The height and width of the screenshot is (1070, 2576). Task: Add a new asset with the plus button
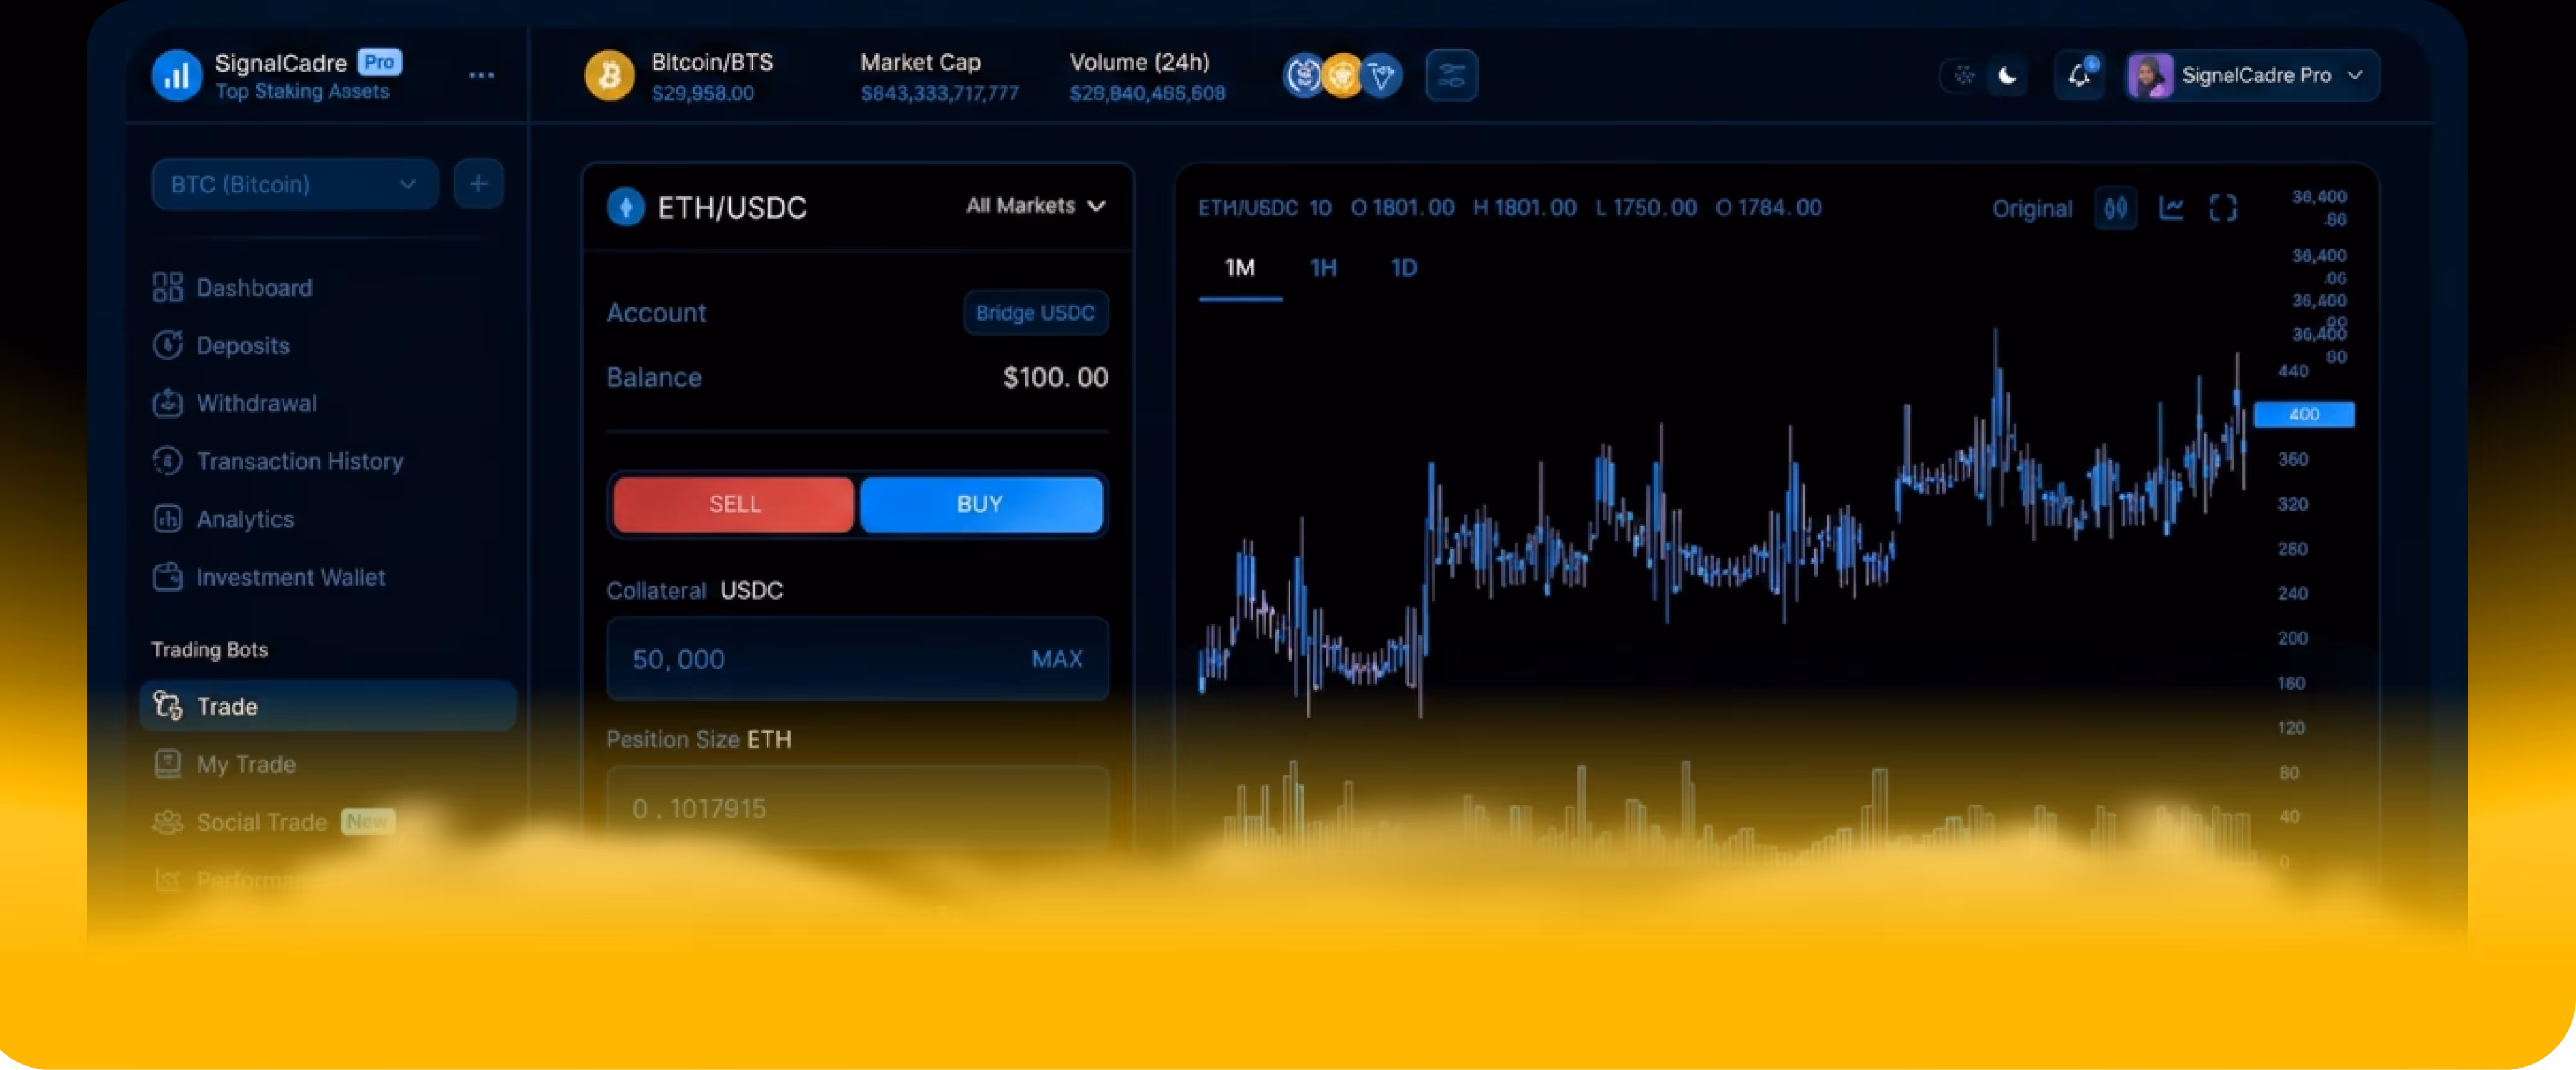click(479, 184)
